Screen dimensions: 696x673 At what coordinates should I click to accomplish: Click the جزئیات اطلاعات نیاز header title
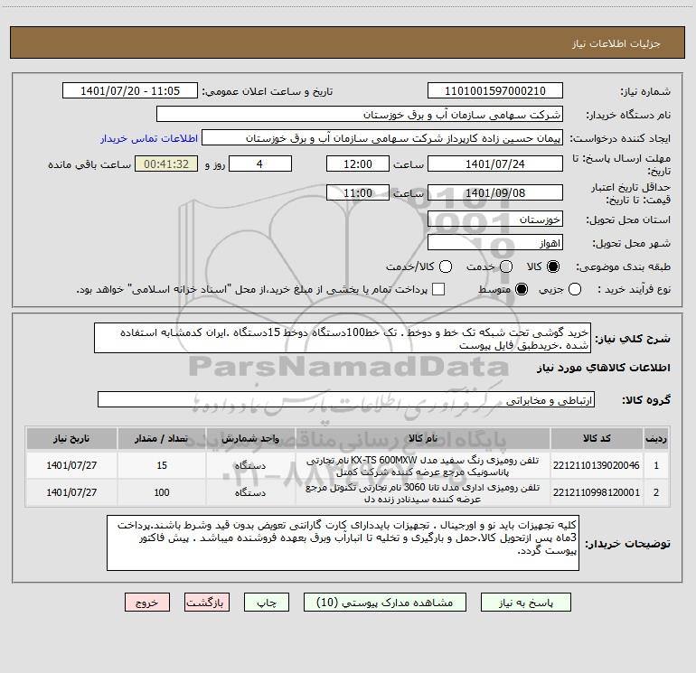click(616, 43)
